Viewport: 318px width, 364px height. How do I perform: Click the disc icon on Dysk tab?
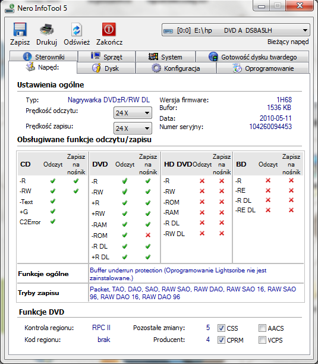[x=96, y=68]
